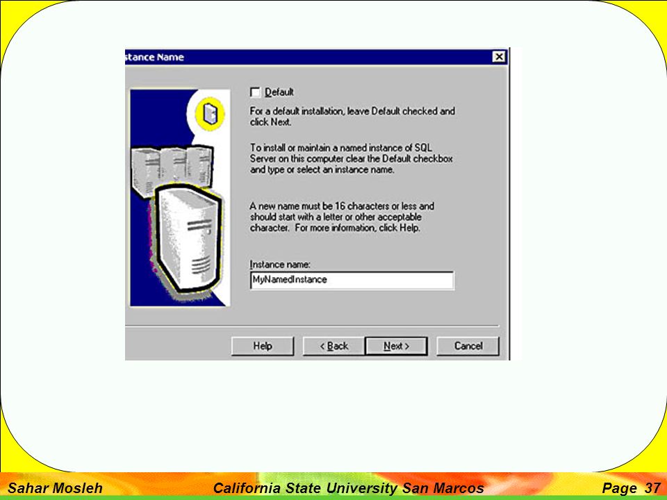Click the Help button
The image size is (667, 500).
[263, 346]
